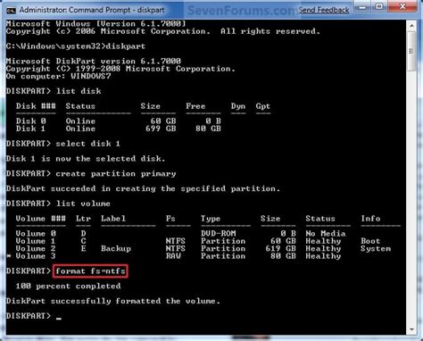
Task: Close the Command Prompt window
Action: tap(402, 6)
